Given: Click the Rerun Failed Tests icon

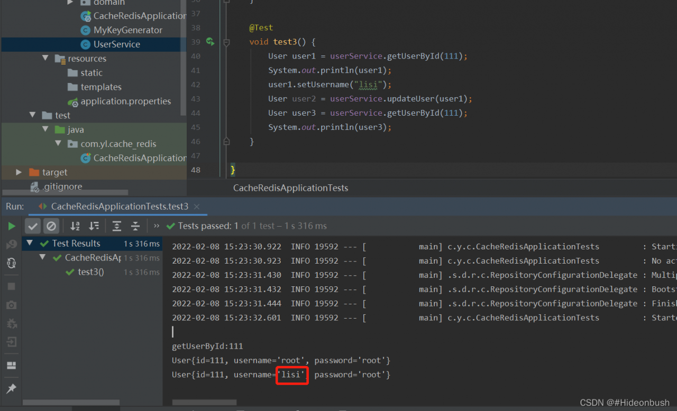Looking at the screenshot, I should (11, 245).
